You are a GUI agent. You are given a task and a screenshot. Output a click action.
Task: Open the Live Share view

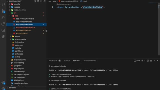pos(3,37)
